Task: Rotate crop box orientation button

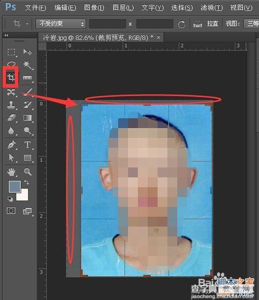Action: [181, 24]
